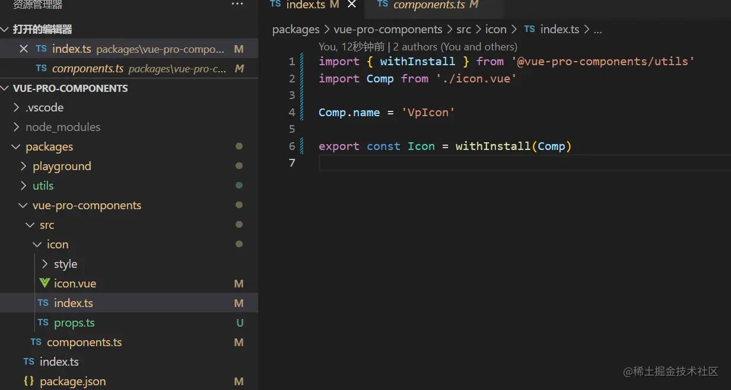Screen dimensions: 731x390
Task: Expand the .vscode folder chevron
Action: click(x=17, y=108)
